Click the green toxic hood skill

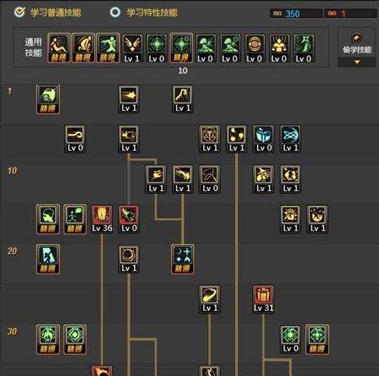pos(48,99)
